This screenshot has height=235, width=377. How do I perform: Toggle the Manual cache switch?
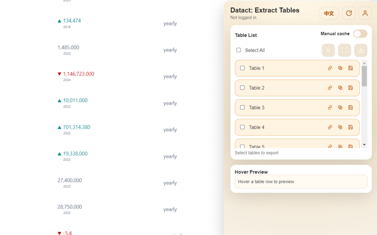(360, 34)
